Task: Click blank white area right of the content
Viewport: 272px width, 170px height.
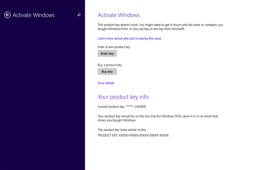Action: tap(249, 88)
